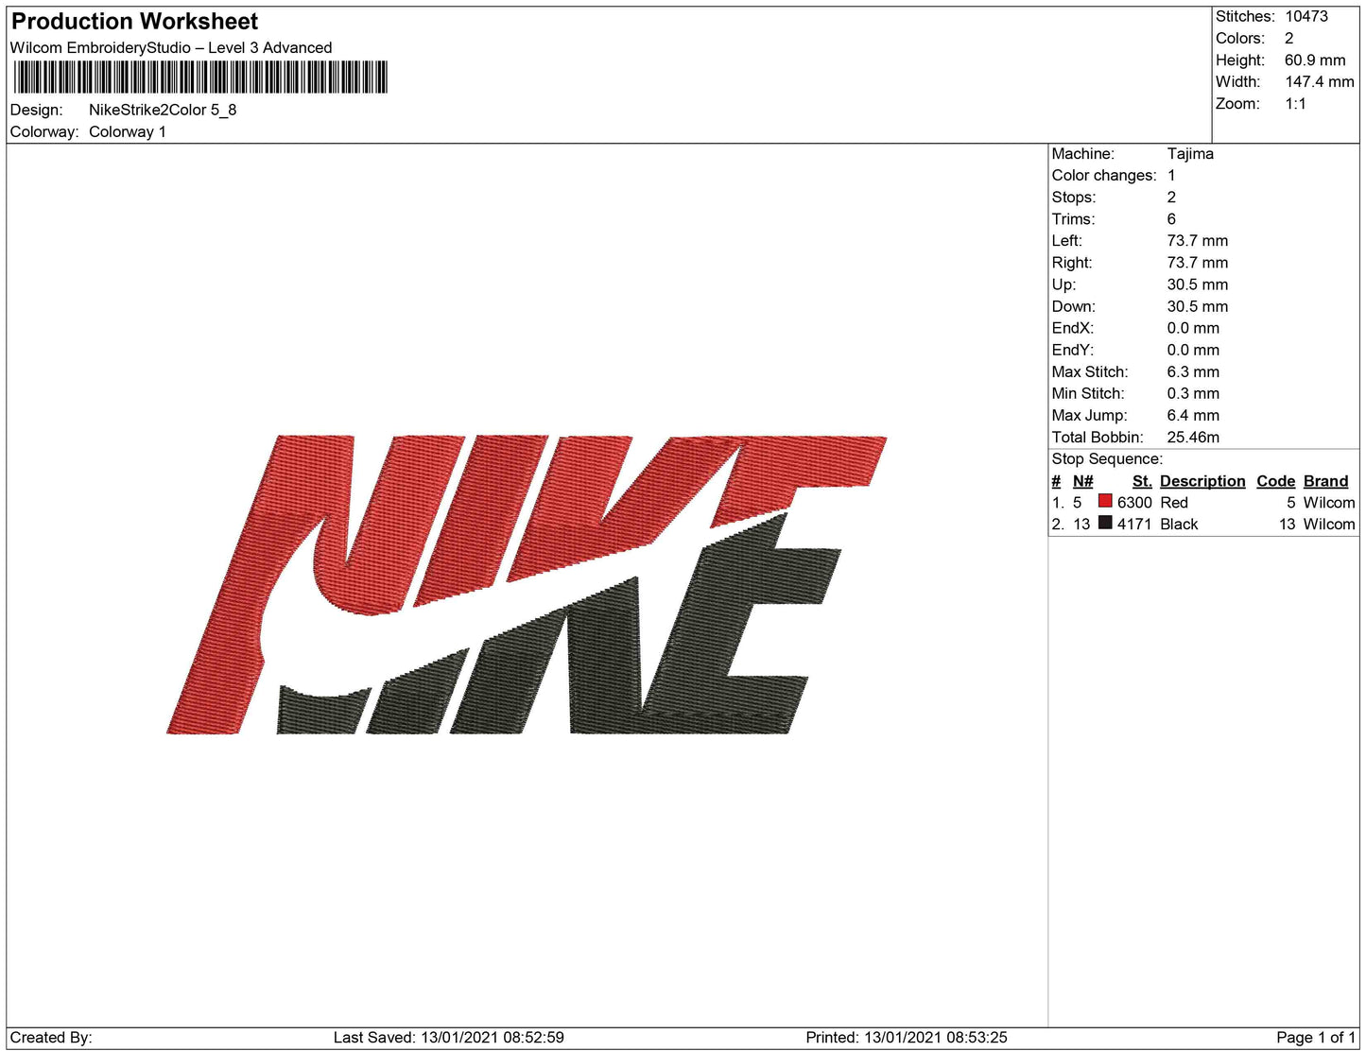Select the "Production Worksheet" title
Image resolution: width=1366 pixels, height=1051 pixels.
pyautogui.click(x=134, y=22)
